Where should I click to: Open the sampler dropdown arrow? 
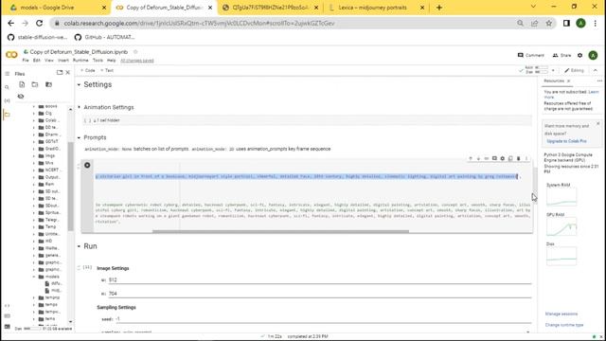[x=528, y=332]
